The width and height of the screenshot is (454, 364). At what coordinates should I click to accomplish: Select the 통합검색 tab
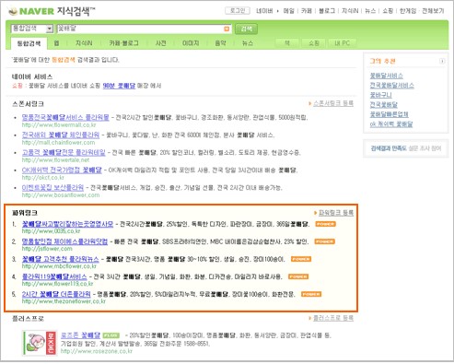coord(29,43)
